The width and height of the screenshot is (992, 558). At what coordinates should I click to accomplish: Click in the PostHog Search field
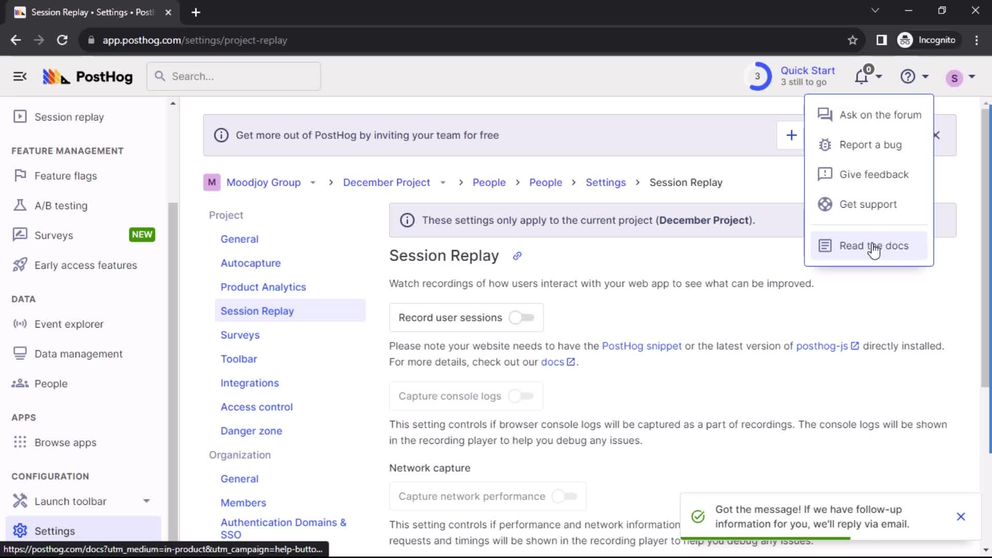coord(234,76)
